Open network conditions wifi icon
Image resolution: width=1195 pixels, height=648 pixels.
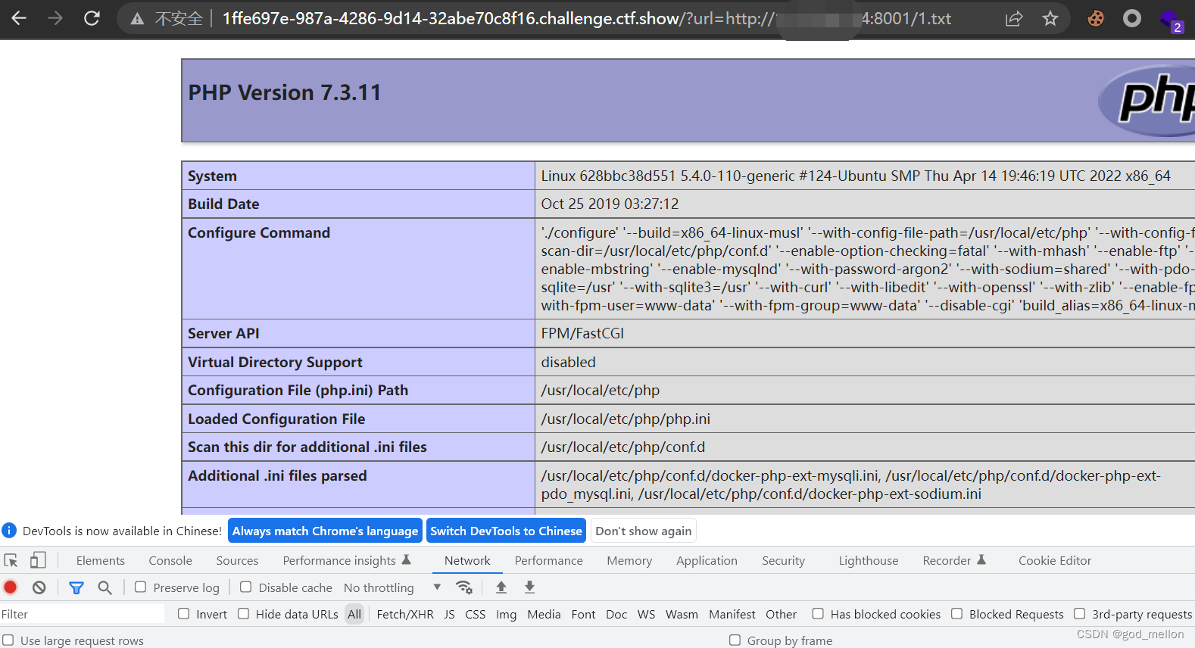(464, 587)
